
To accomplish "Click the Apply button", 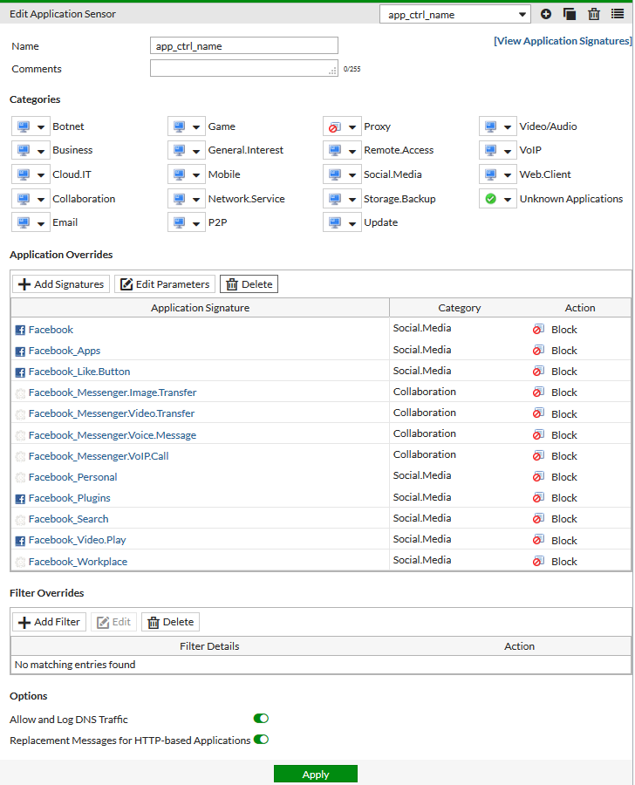I will coord(315,775).
